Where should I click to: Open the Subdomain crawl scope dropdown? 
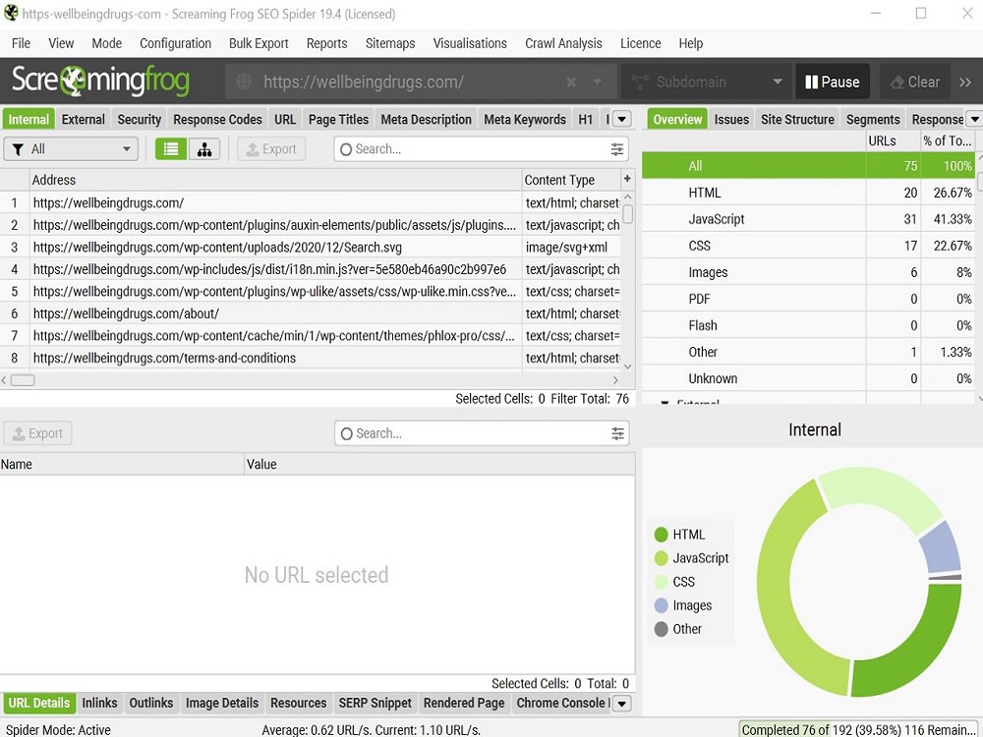coord(705,82)
